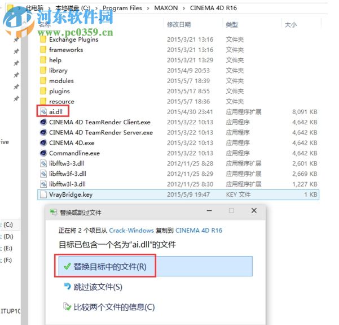339x325 pixels.
Task: Close the copy conflict dialog
Action: pyautogui.click(x=254, y=211)
